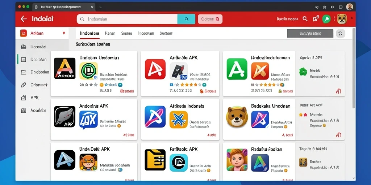Click the bear face icon in Badekska Unodnan card
The image size is (371, 185).
tap(237, 117)
